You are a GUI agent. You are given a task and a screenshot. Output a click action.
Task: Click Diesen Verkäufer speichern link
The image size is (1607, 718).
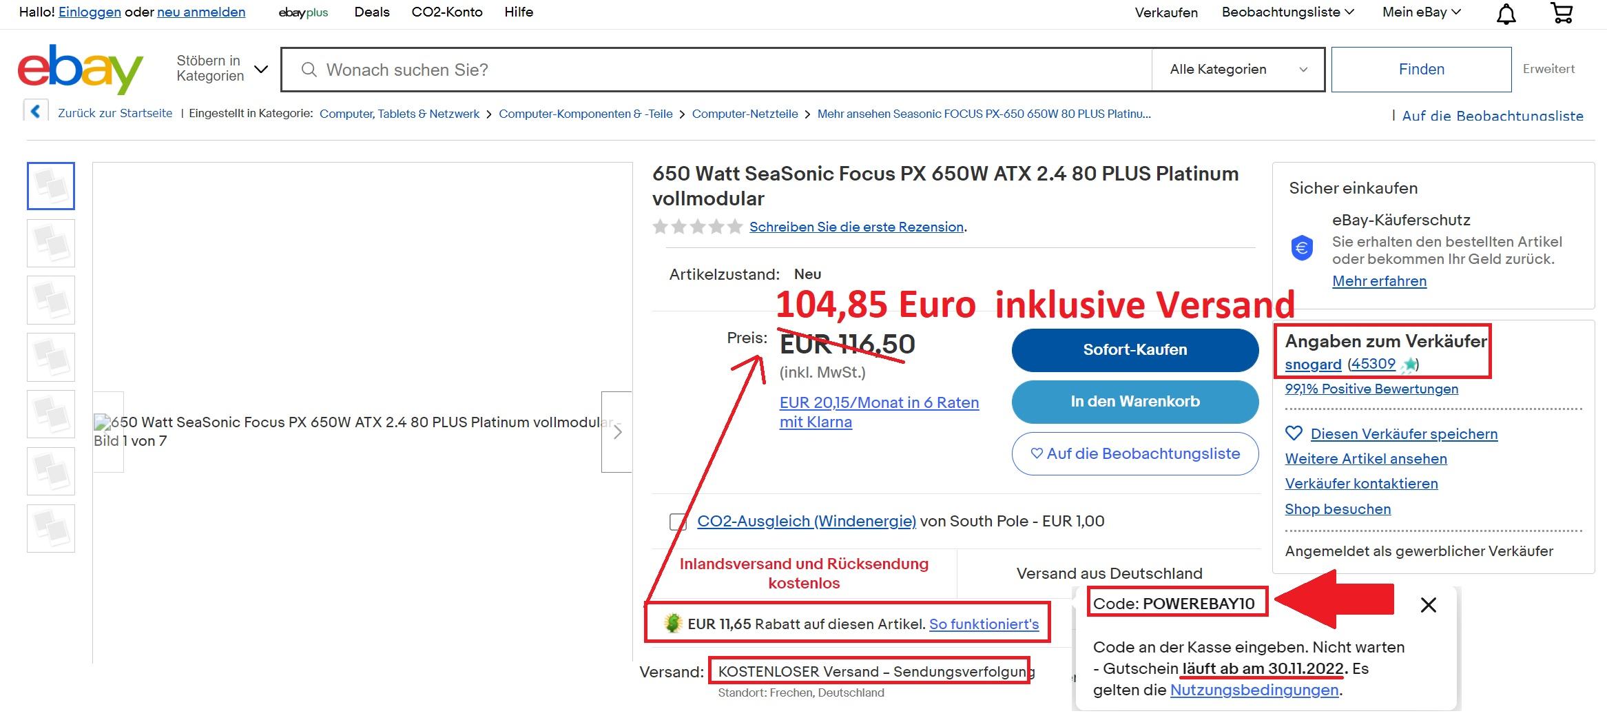point(1404,434)
